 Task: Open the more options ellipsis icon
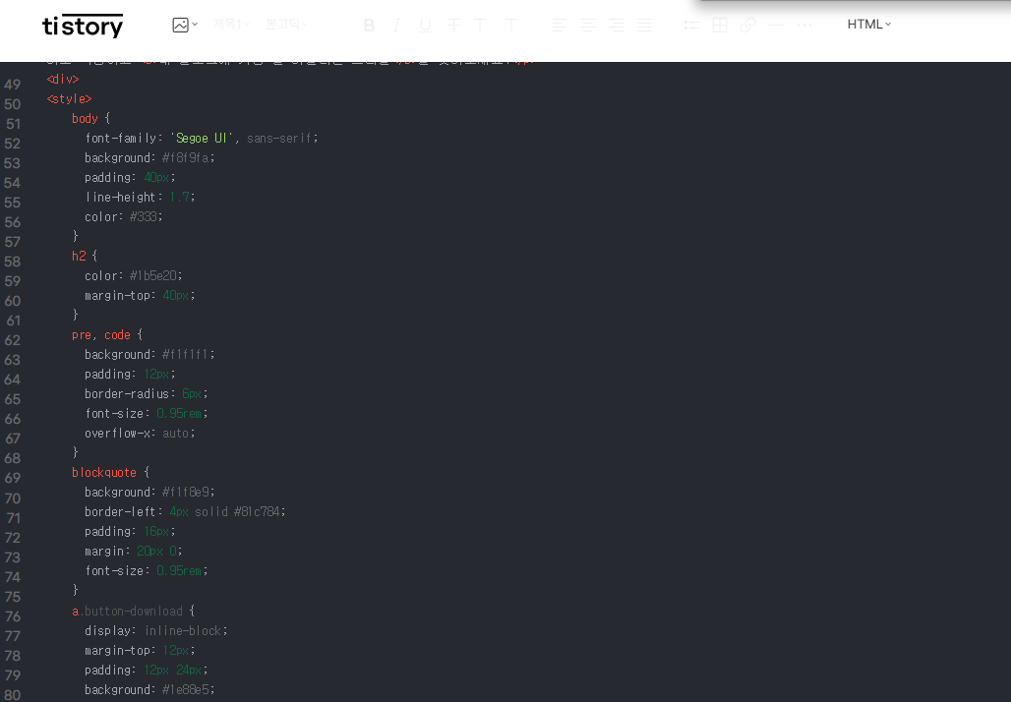coord(804,24)
